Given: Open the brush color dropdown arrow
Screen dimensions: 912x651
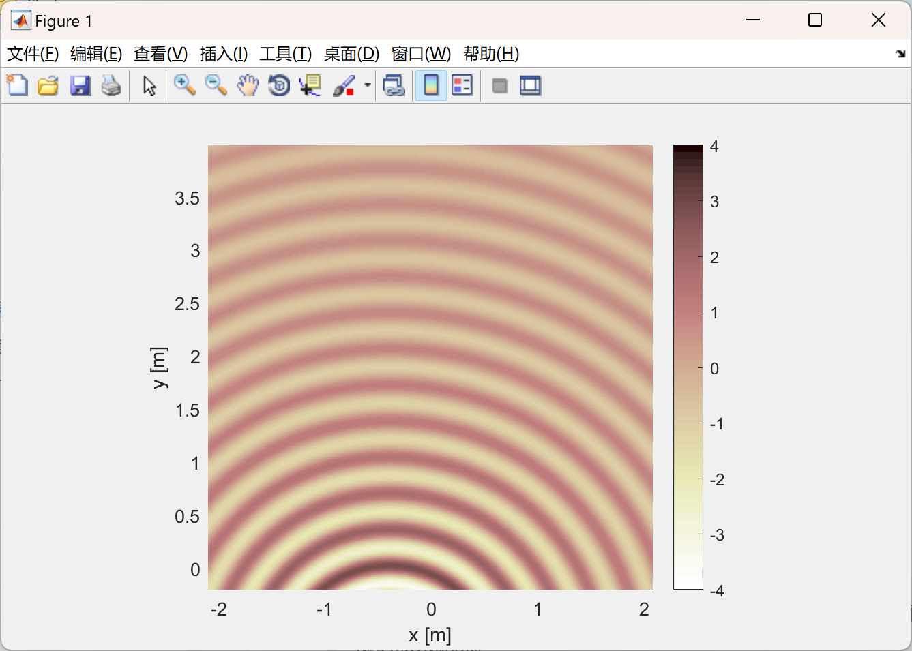Looking at the screenshot, I should (367, 86).
